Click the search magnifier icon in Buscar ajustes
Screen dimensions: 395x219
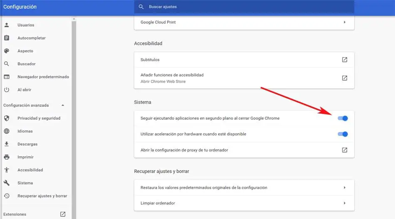coord(141,7)
